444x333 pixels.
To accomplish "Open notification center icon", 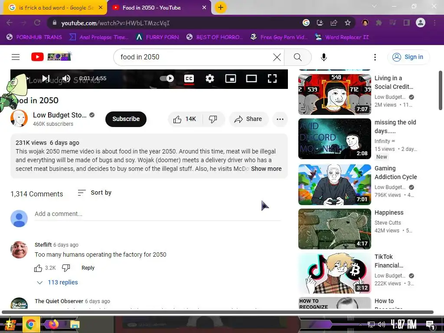I will [430, 324].
